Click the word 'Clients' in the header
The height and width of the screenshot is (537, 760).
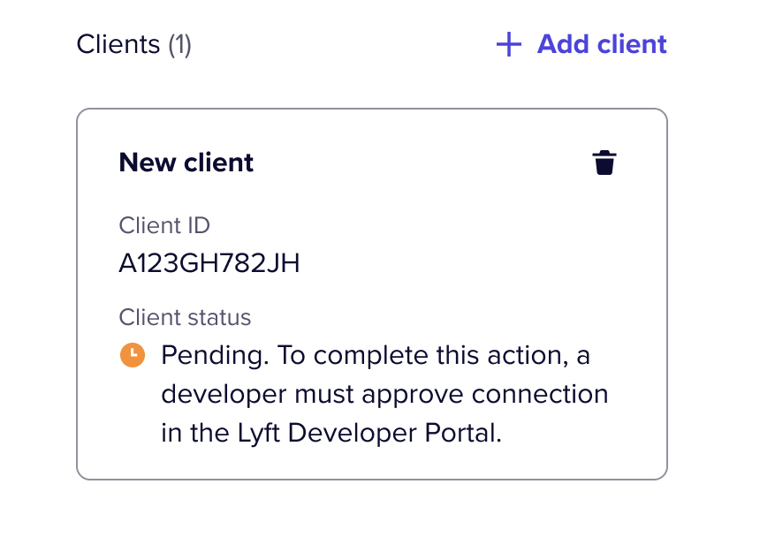pos(118,44)
